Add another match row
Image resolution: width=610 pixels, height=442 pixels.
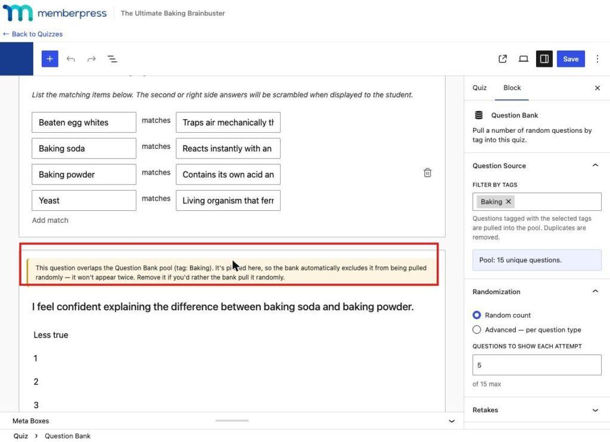(50, 220)
